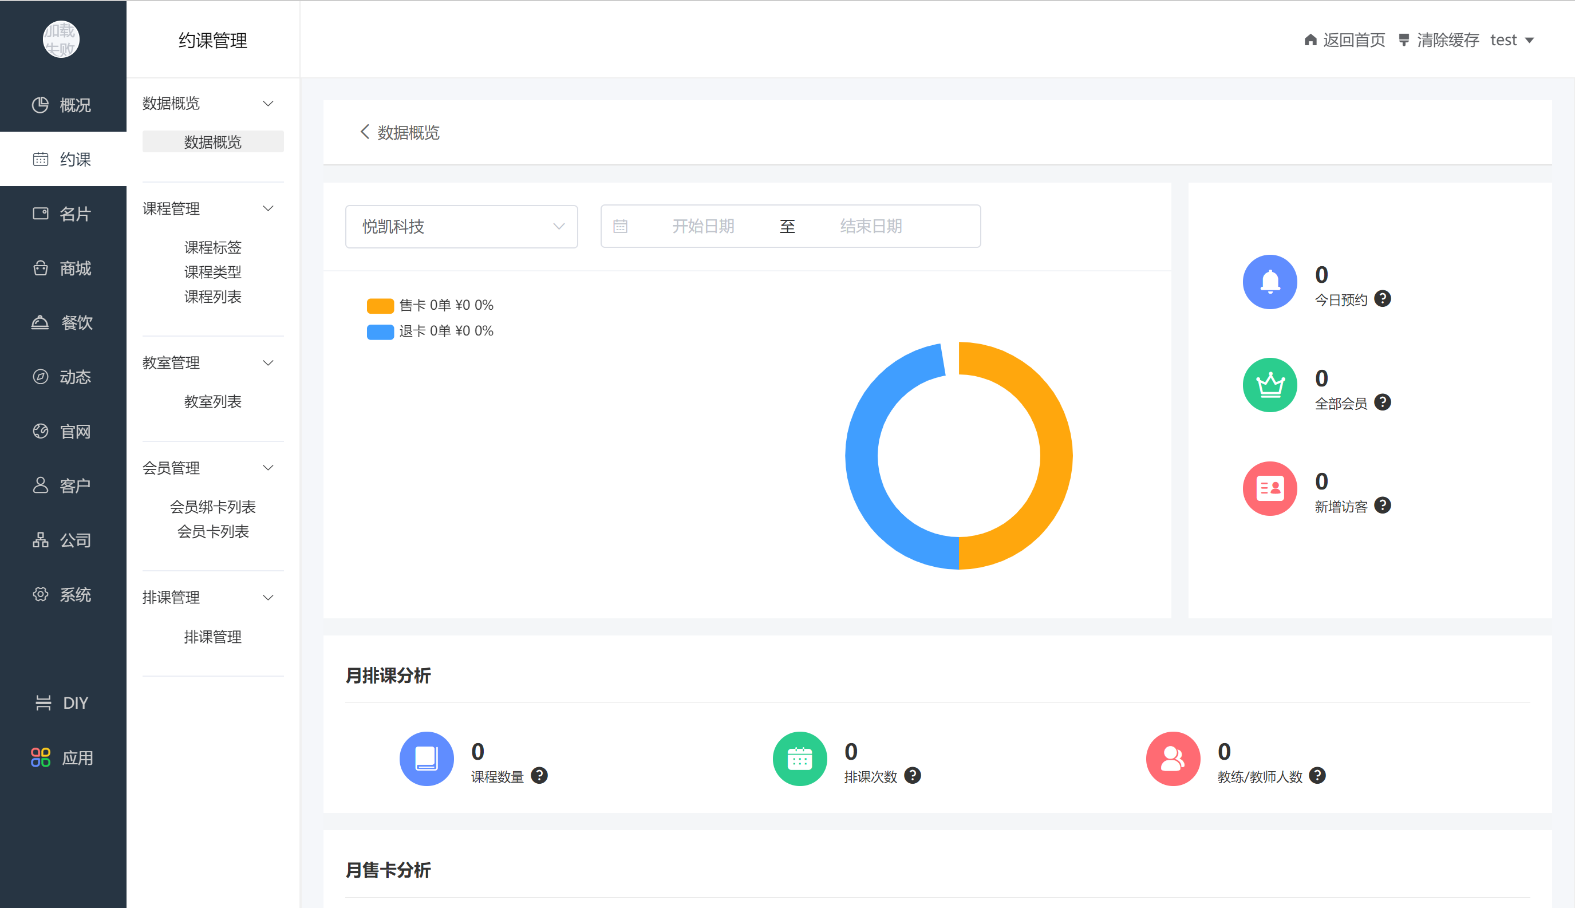Image resolution: width=1575 pixels, height=908 pixels.
Task: Click the 系统 gear icon in sidebar
Action: (x=41, y=594)
